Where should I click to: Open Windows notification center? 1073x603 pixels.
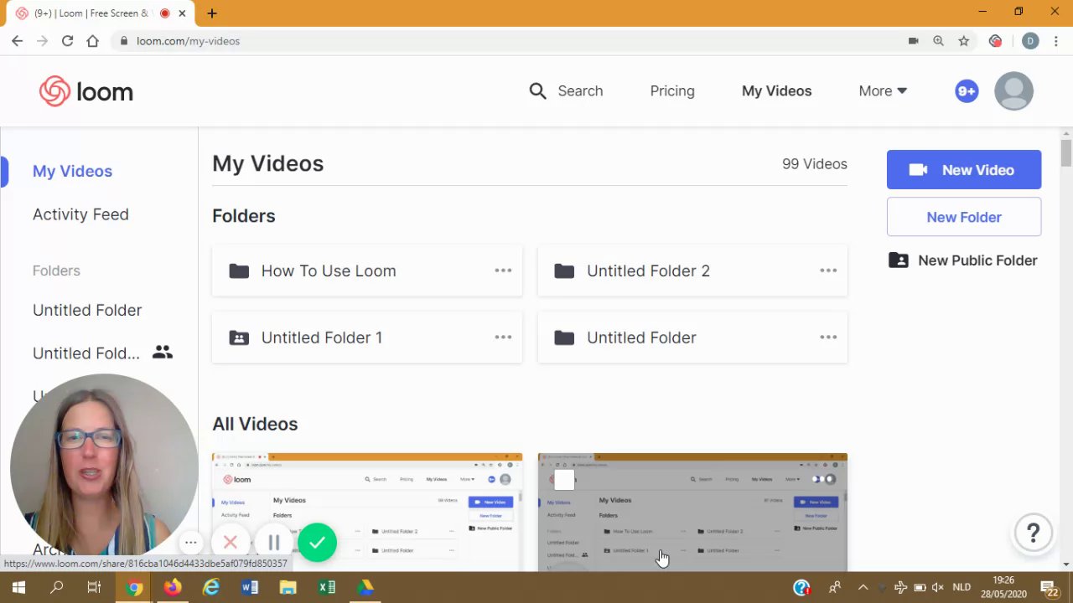1050,588
